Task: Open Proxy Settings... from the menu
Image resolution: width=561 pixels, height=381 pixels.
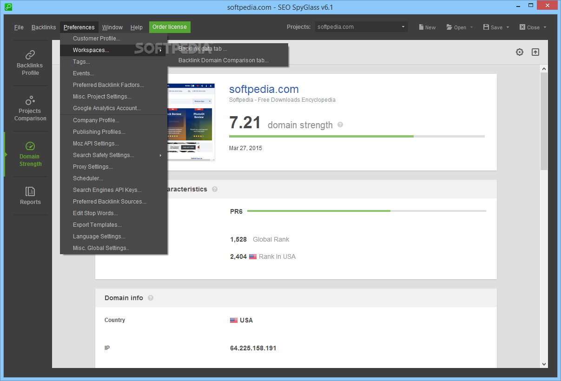Action: (x=113, y=167)
